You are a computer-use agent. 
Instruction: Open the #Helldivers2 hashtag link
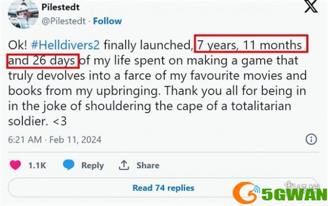[65, 45]
